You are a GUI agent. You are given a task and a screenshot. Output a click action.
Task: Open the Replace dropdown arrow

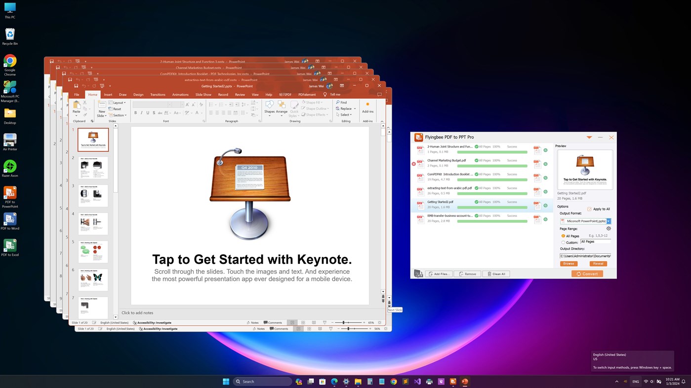pos(354,108)
